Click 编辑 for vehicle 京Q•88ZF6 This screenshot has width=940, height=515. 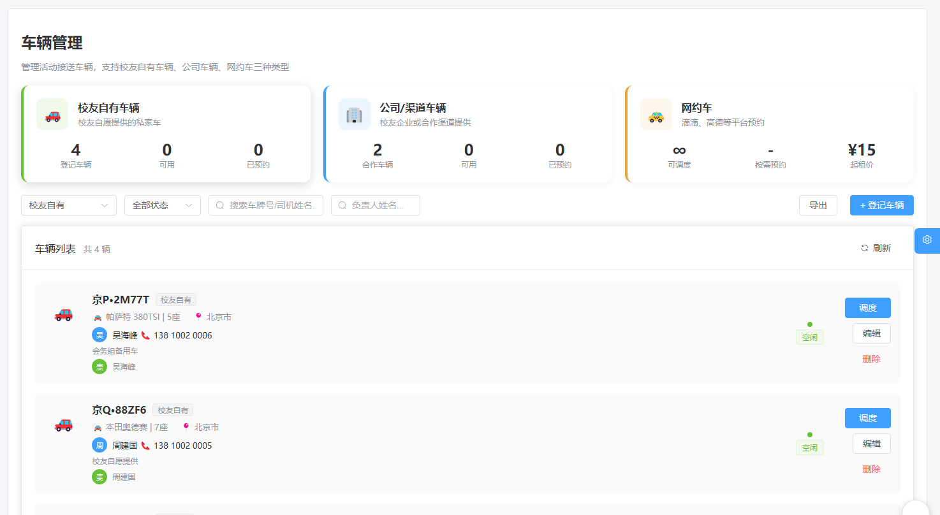872,444
